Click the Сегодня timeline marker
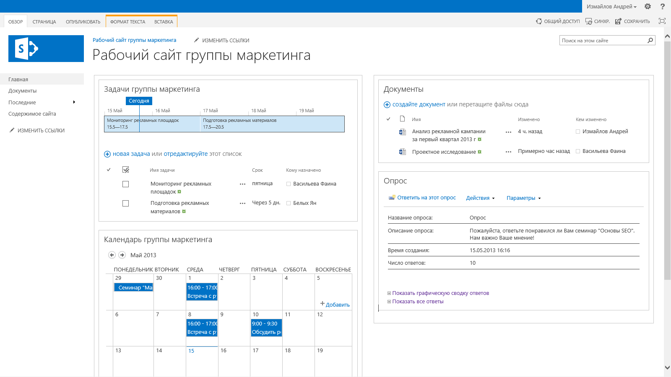The height and width of the screenshot is (377, 671). (139, 101)
